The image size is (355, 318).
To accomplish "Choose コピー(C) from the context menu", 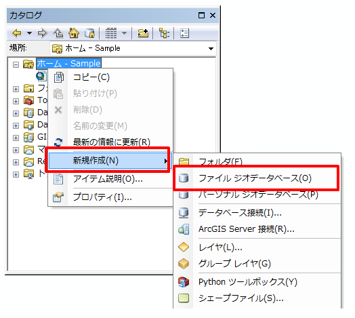I will pyautogui.click(x=110, y=77).
